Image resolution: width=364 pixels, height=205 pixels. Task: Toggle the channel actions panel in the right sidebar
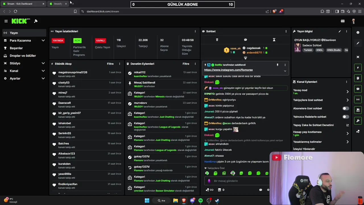coord(358,110)
